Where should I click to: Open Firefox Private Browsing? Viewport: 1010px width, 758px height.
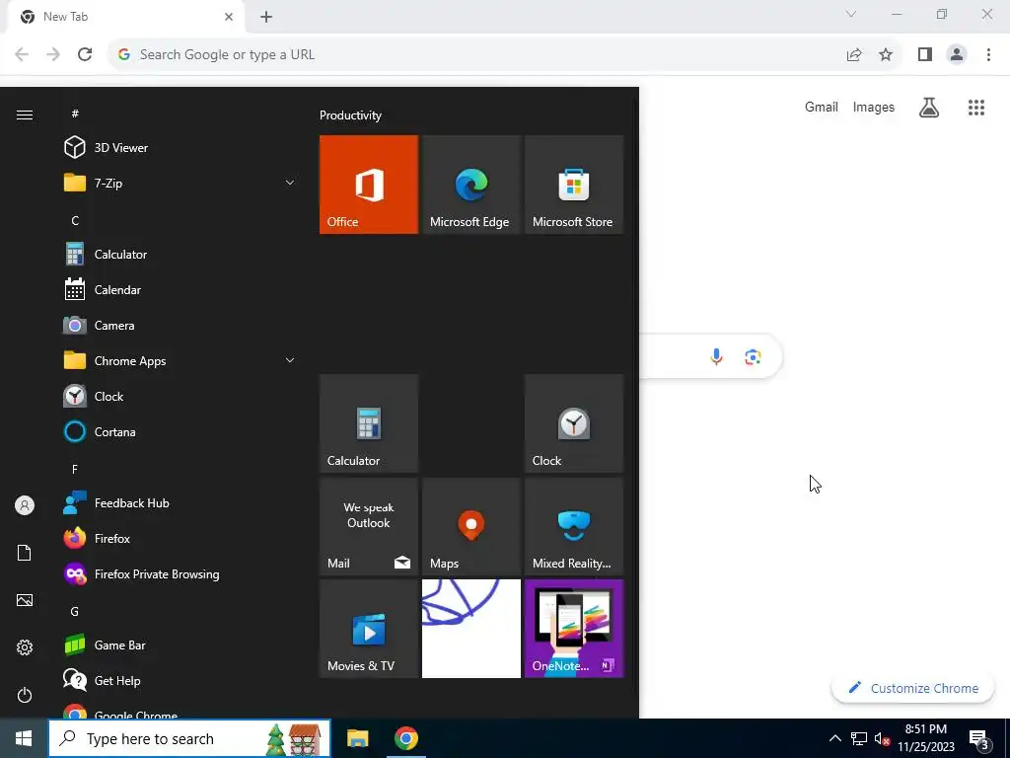180,573
